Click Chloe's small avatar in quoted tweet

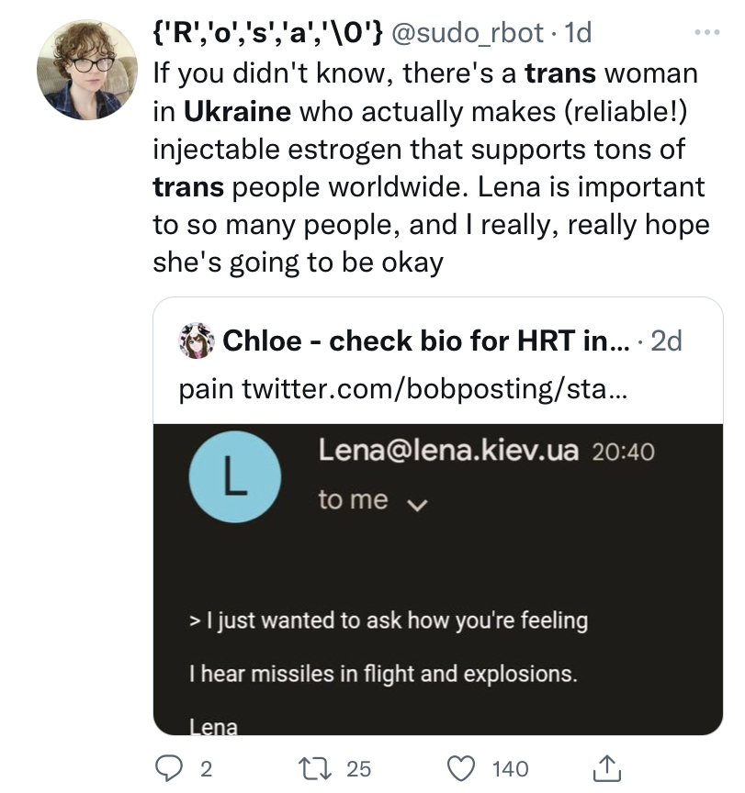tap(198, 341)
